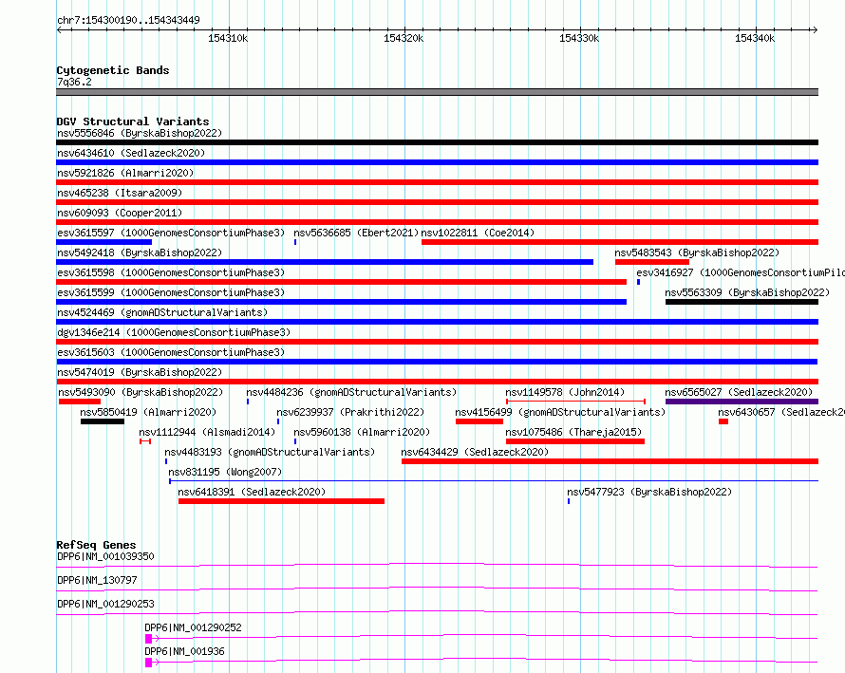Click the nsv5556846 (ByrskaBishop2022) variant label
The width and height of the screenshot is (845, 673).
click(140, 133)
